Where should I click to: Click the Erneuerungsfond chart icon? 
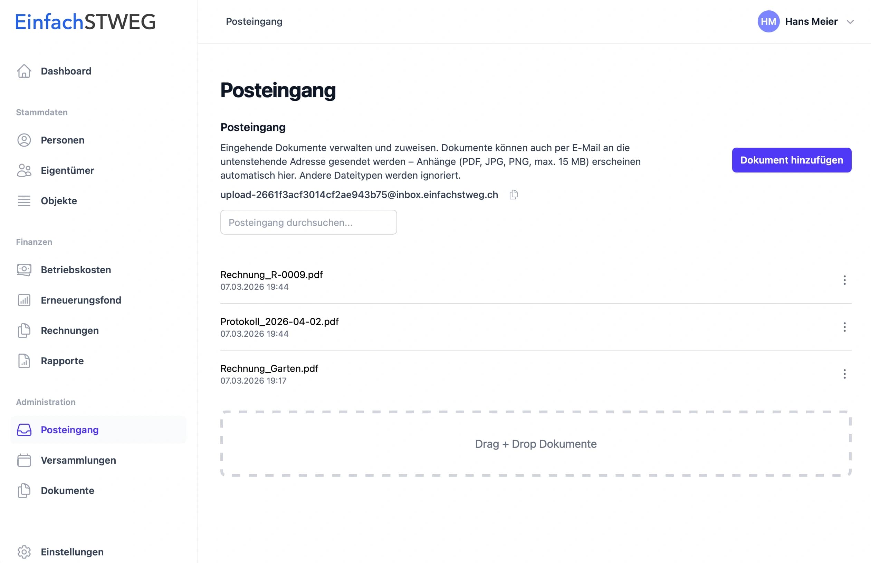click(x=24, y=300)
